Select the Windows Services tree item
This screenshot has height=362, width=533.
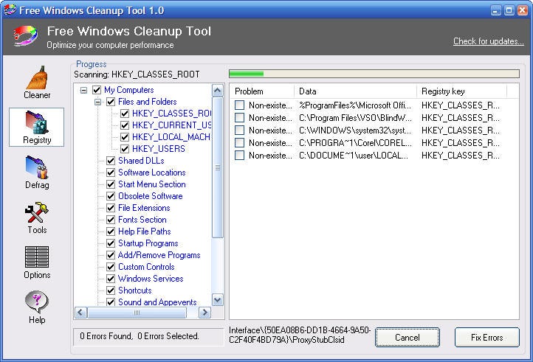[x=151, y=279]
